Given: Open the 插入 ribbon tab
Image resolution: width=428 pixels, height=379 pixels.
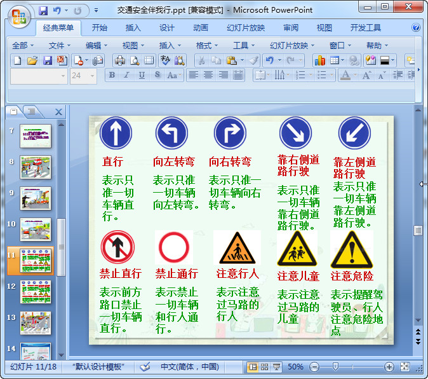Looking at the screenshot, I should pyautogui.click(x=133, y=27).
